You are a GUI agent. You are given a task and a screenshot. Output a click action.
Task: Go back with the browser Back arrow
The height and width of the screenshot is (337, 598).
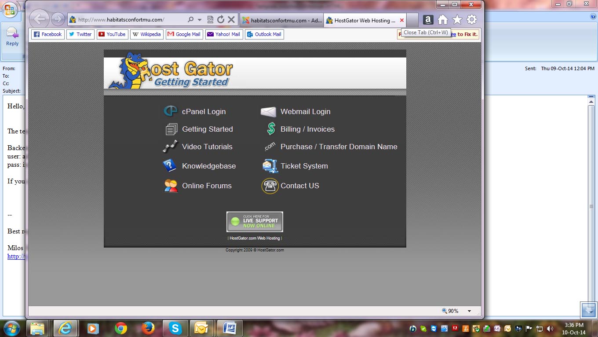coord(39,19)
